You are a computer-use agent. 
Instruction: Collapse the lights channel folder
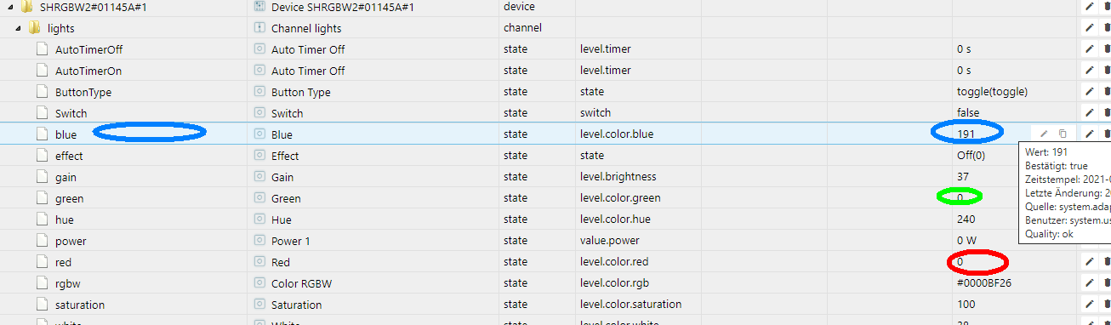point(19,28)
